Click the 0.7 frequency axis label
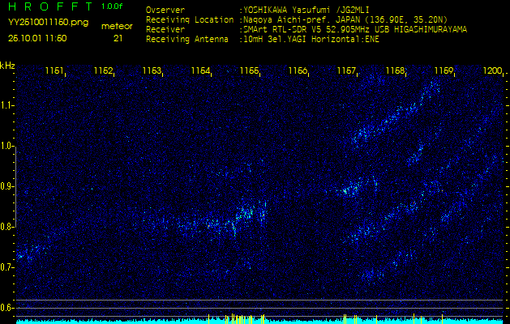This screenshot has height=324, width=510. click(6, 267)
